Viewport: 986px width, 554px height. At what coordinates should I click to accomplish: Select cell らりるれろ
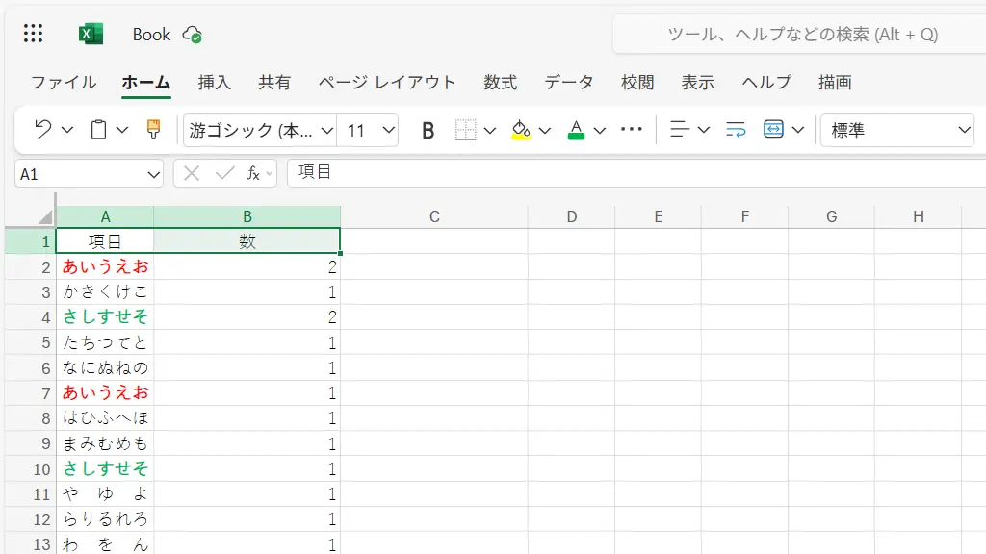[x=105, y=518]
